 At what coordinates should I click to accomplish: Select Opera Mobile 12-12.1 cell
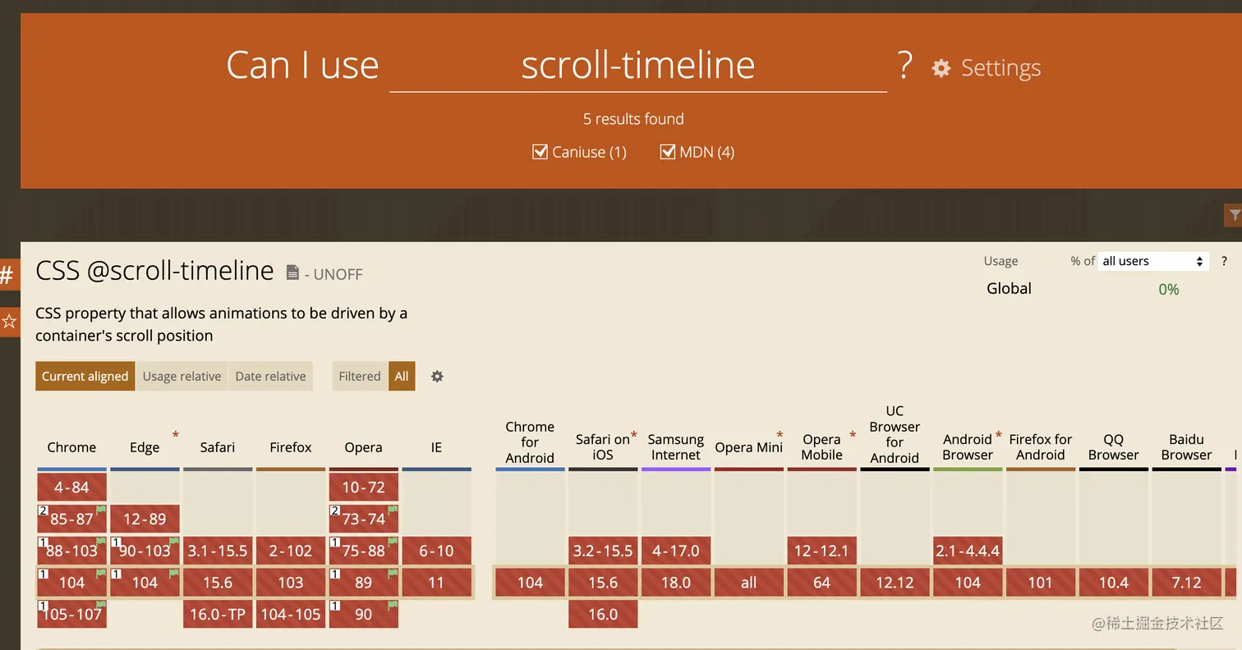(821, 551)
